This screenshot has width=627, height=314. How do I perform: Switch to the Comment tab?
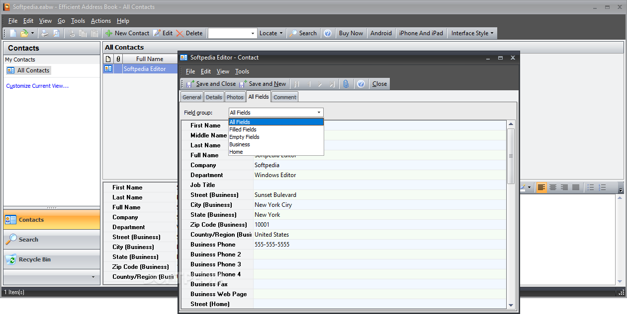coord(285,97)
